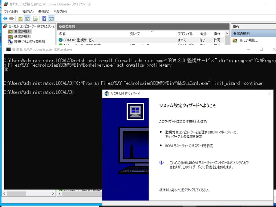
Task: Click the rules list pane scroll-left arrow
Action: click(x=60, y=194)
